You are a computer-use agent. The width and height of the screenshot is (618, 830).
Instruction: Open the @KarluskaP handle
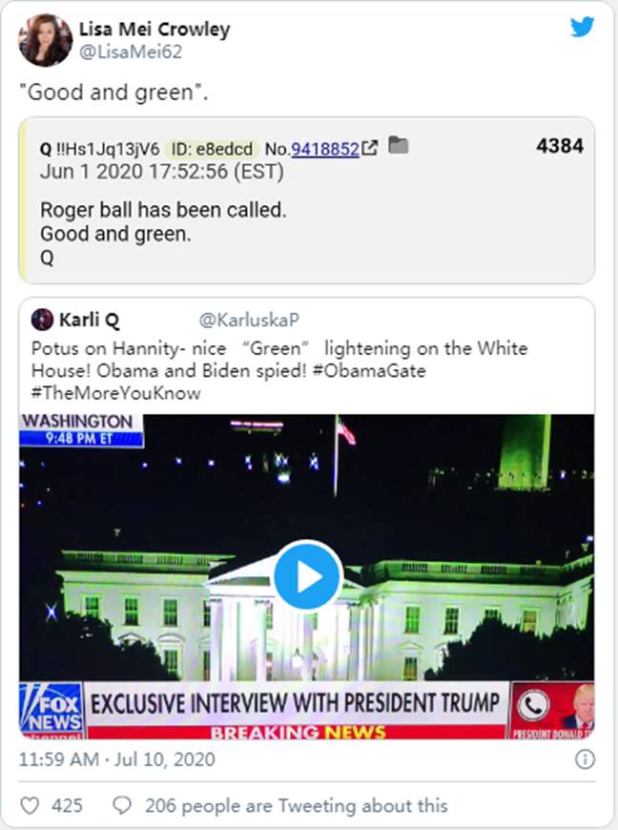(x=249, y=320)
